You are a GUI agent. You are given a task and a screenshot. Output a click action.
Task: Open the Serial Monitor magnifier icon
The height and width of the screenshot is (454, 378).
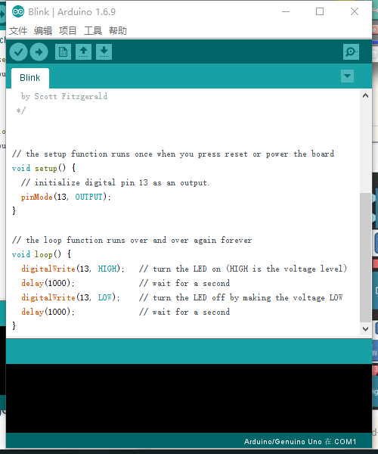(x=351, y=52)
